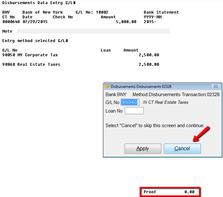Viewport: 223px width, 197px height.
Task: Click the 2,500.00 amount for Real Estate Taxes
Action: 149,65
